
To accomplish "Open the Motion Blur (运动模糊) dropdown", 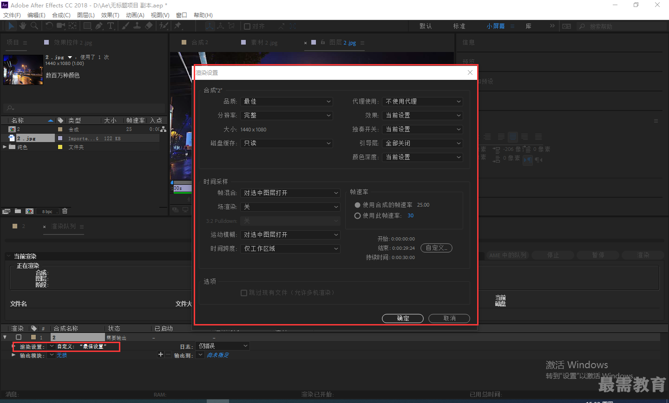I will [x=290, y=234].
